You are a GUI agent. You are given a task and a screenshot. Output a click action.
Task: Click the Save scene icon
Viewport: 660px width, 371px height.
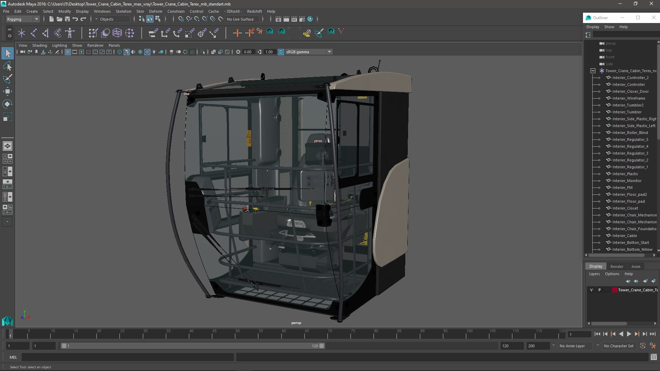click(67, 19)
